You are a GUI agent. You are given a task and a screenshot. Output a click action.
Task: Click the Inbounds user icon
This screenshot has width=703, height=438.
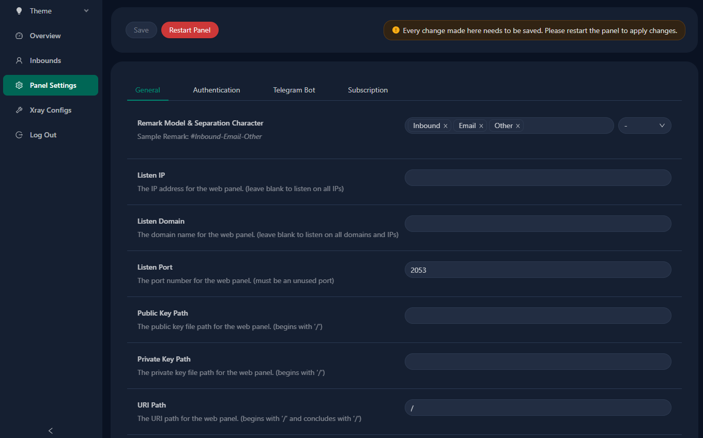tap(19, 60)
